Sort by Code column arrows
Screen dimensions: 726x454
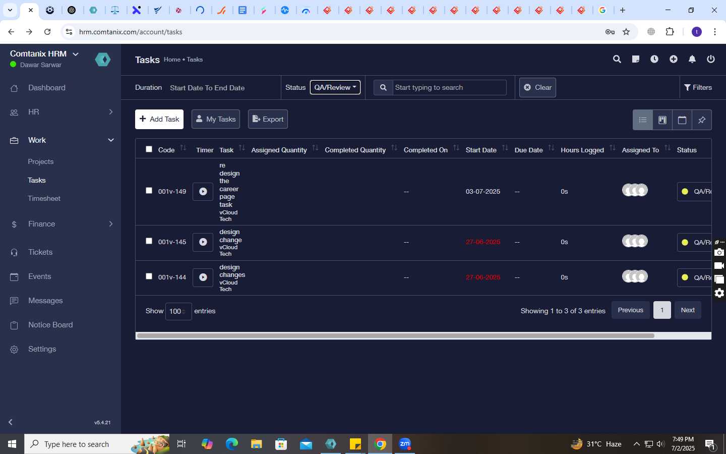(x=183, y=148)
